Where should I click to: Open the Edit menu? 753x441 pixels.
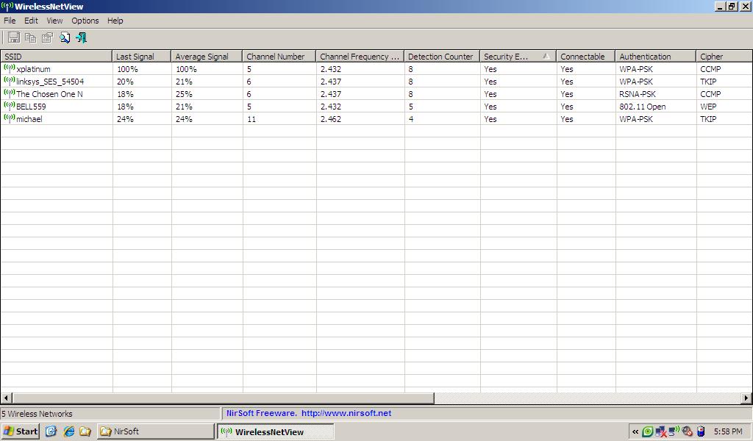31,21
